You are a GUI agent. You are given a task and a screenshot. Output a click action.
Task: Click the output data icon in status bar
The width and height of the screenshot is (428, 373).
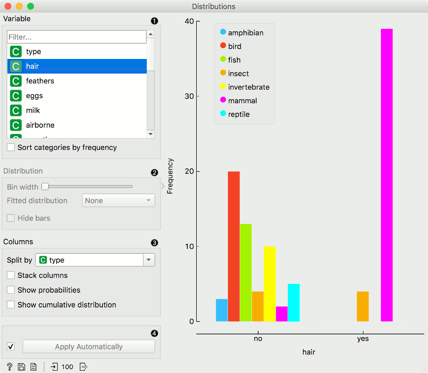tap(83, 367)
